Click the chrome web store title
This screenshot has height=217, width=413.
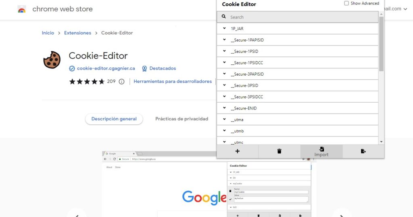coord(63,9)
